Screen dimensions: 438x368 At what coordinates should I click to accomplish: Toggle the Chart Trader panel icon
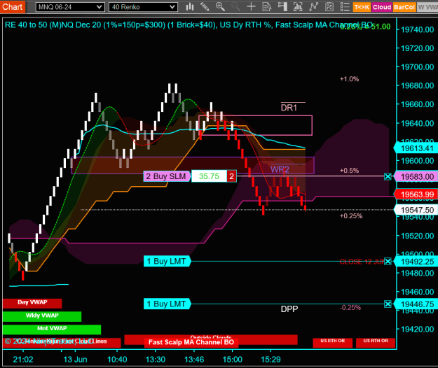click(282, 7)
